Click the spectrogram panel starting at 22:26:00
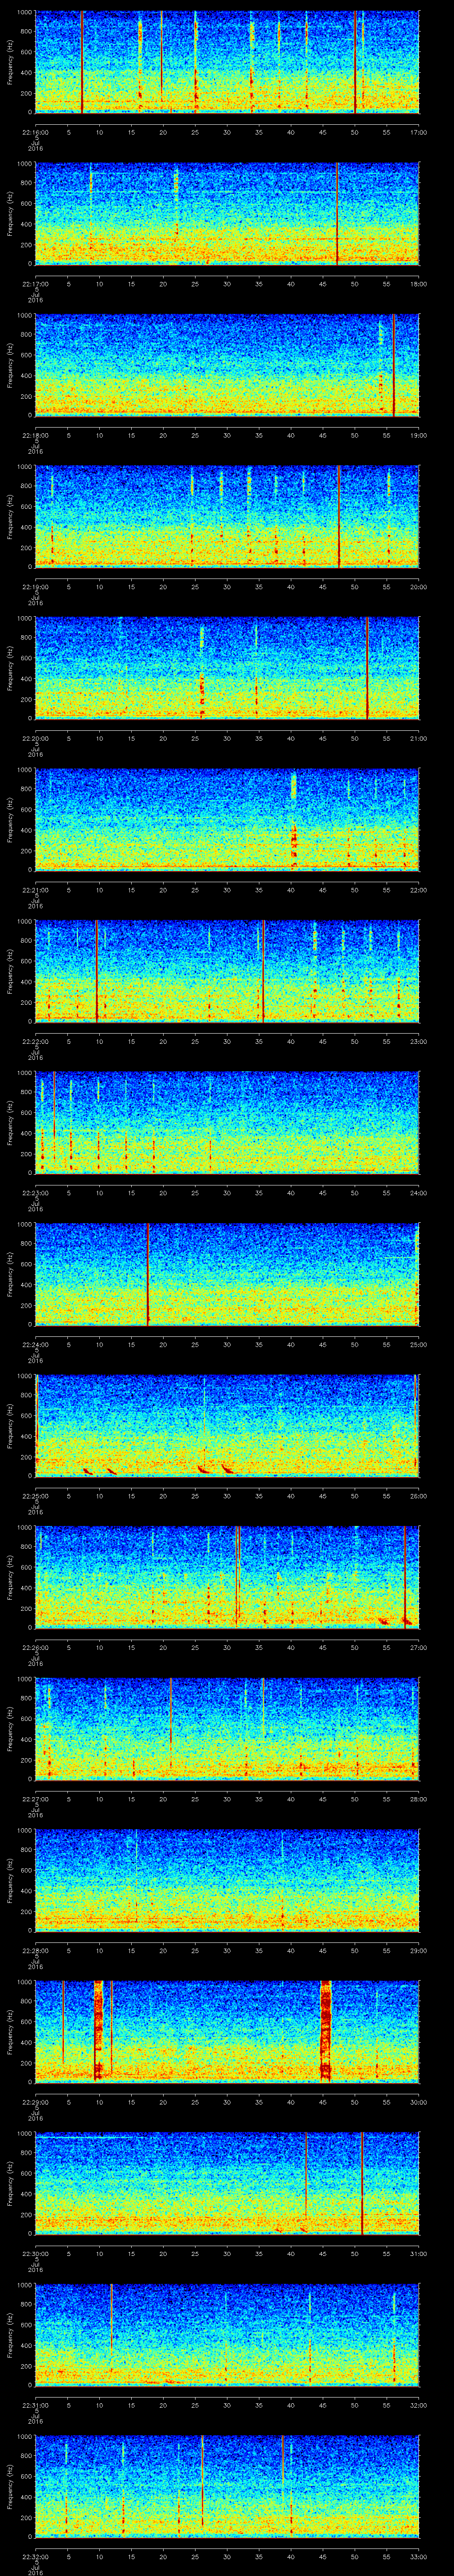Viewport: 454px width, 2576px height. [227, 1577]
